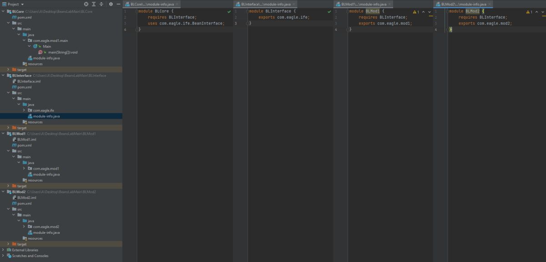Click BLMod1 module name in editor
Screen dimensions: 546x262
point(373,11)
